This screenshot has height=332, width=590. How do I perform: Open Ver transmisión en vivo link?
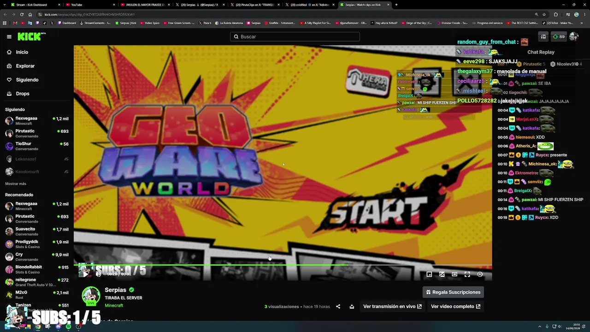392,306
